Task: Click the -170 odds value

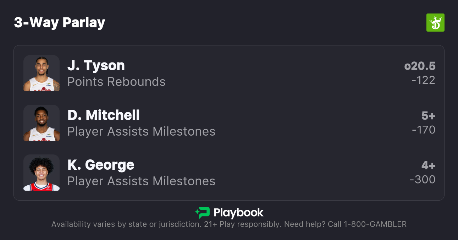Action: coord(424,130)
